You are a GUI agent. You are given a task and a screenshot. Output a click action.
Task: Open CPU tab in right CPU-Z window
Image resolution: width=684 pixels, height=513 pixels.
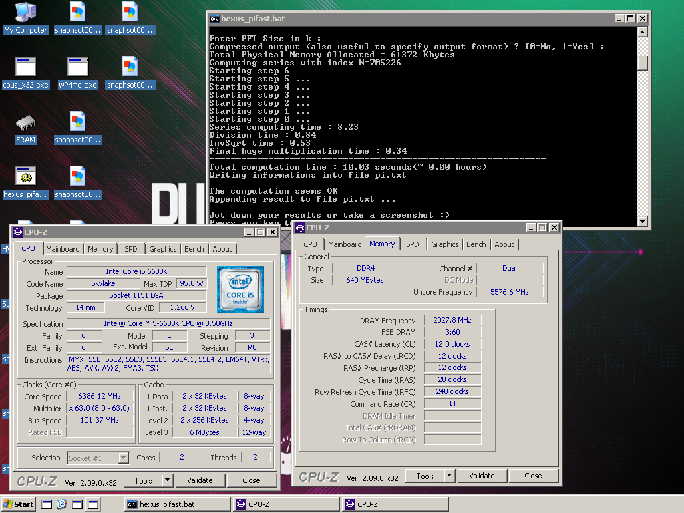pyautogui.click(x=310, y=244)
